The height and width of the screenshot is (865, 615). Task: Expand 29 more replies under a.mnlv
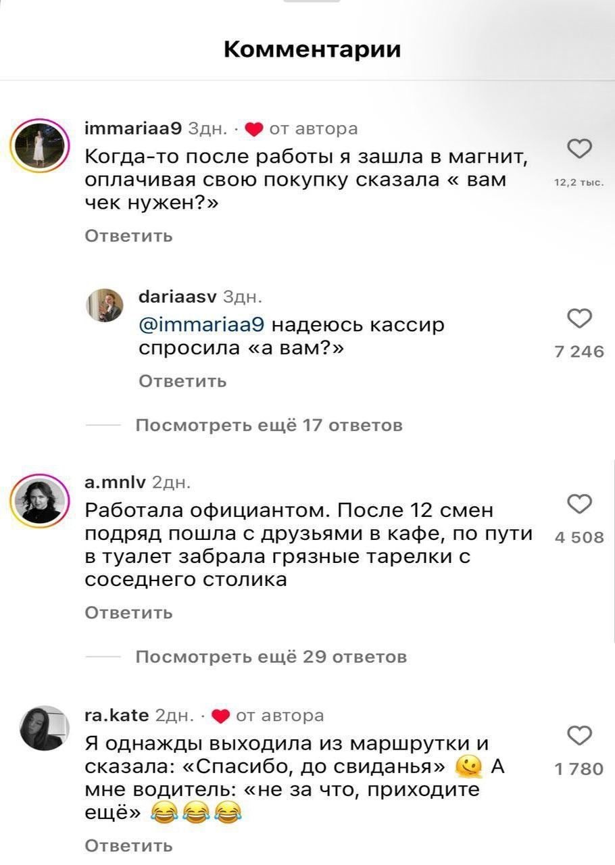click(x=271, y=657)
